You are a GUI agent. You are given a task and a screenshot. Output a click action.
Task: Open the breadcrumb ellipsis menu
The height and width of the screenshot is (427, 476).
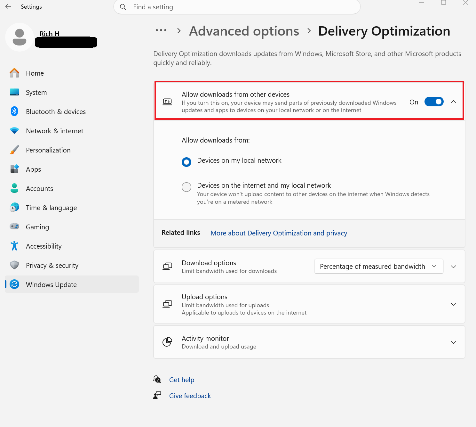[x=161, y=30]
